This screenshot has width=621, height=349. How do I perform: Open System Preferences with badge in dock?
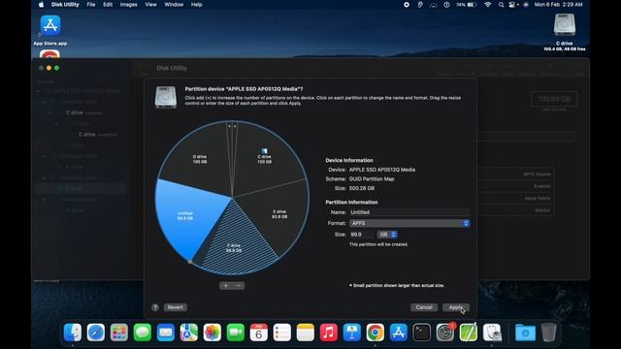[445, 332]
